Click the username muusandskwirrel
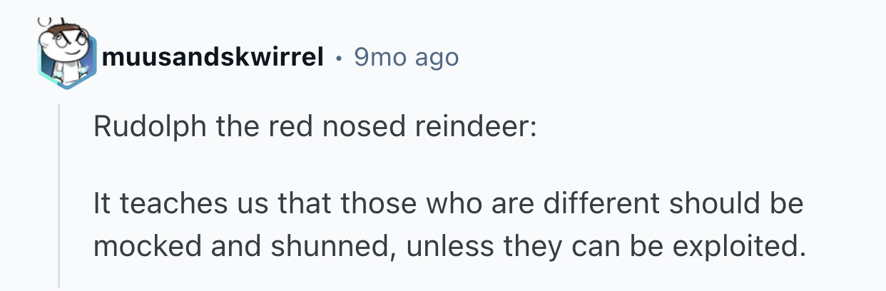 213,57
